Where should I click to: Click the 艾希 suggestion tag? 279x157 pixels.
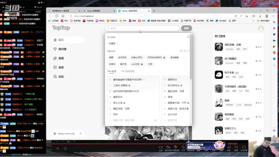150,64
